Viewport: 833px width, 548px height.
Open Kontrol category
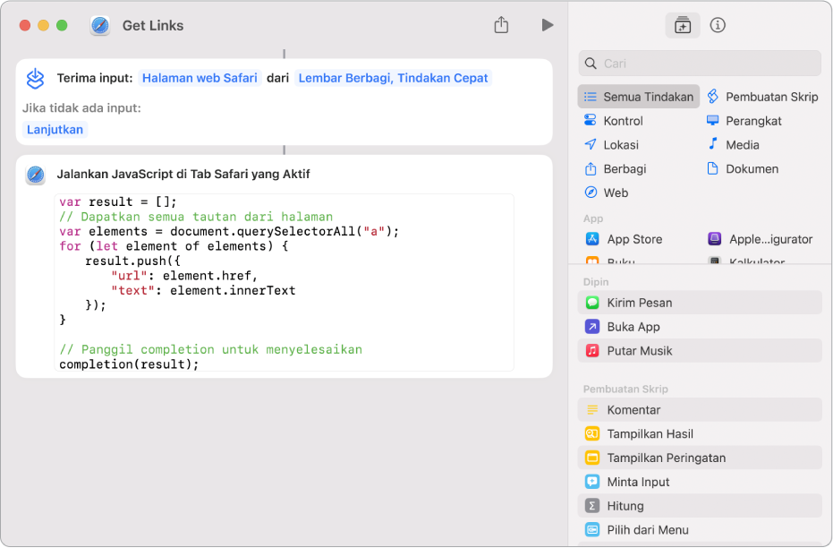coord(614,121)
